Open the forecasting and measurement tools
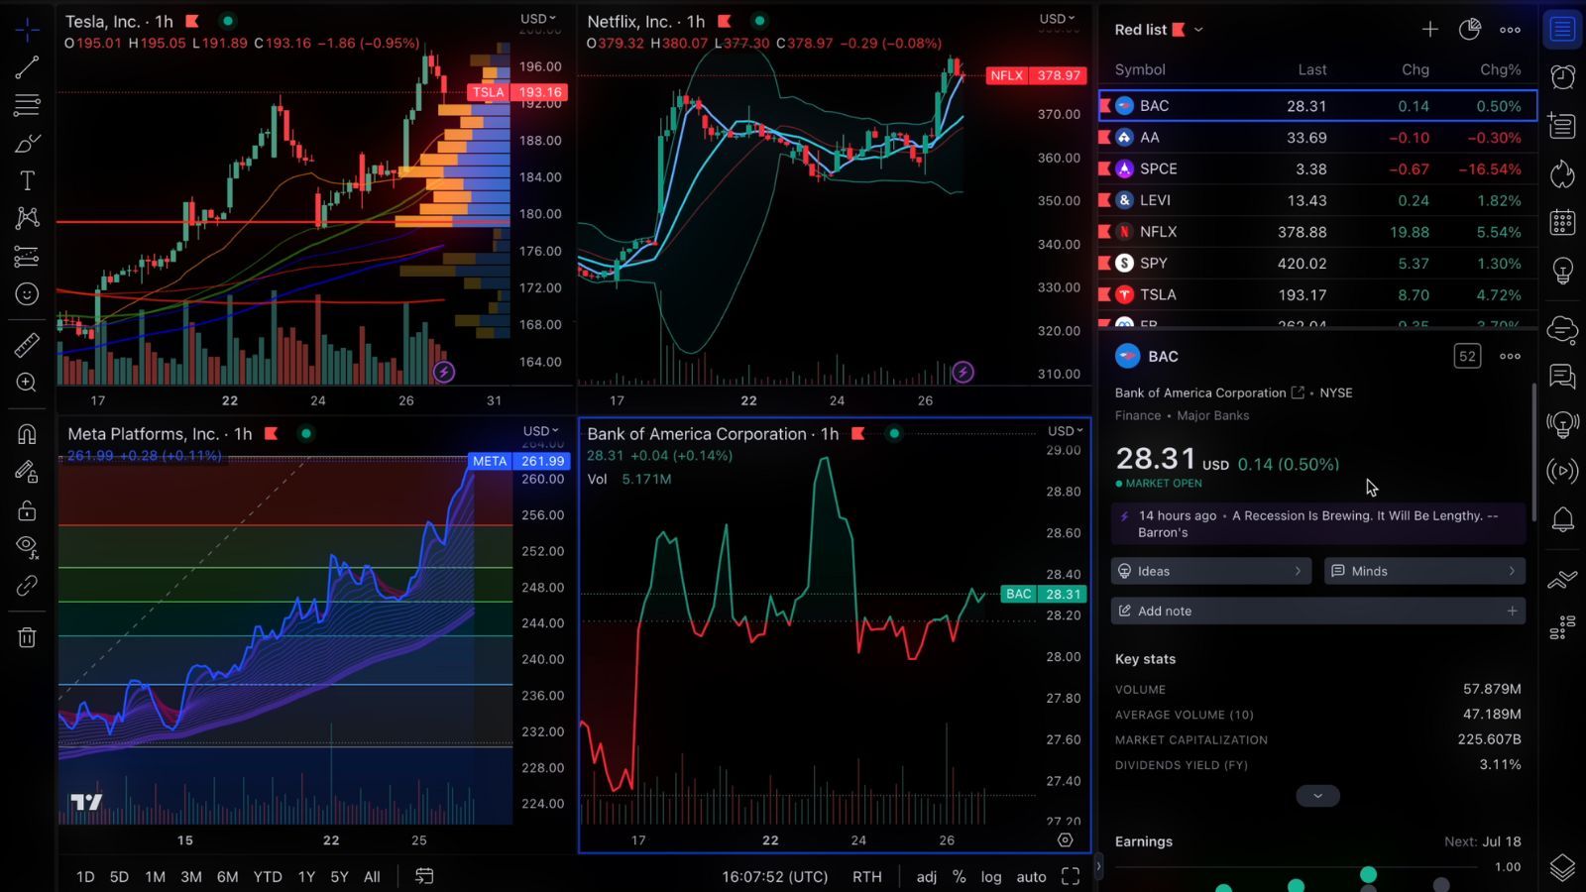Screen dimensions: 1586x892 coord(27,257)
